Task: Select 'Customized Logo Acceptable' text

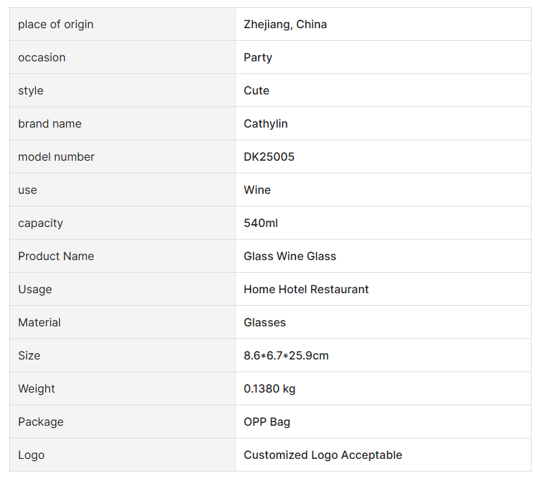Action: click(323, 455)
